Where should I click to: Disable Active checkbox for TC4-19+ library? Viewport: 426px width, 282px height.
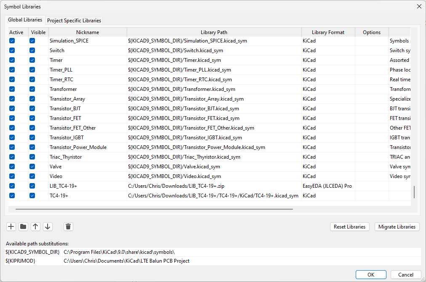click(x=12, y=196)
